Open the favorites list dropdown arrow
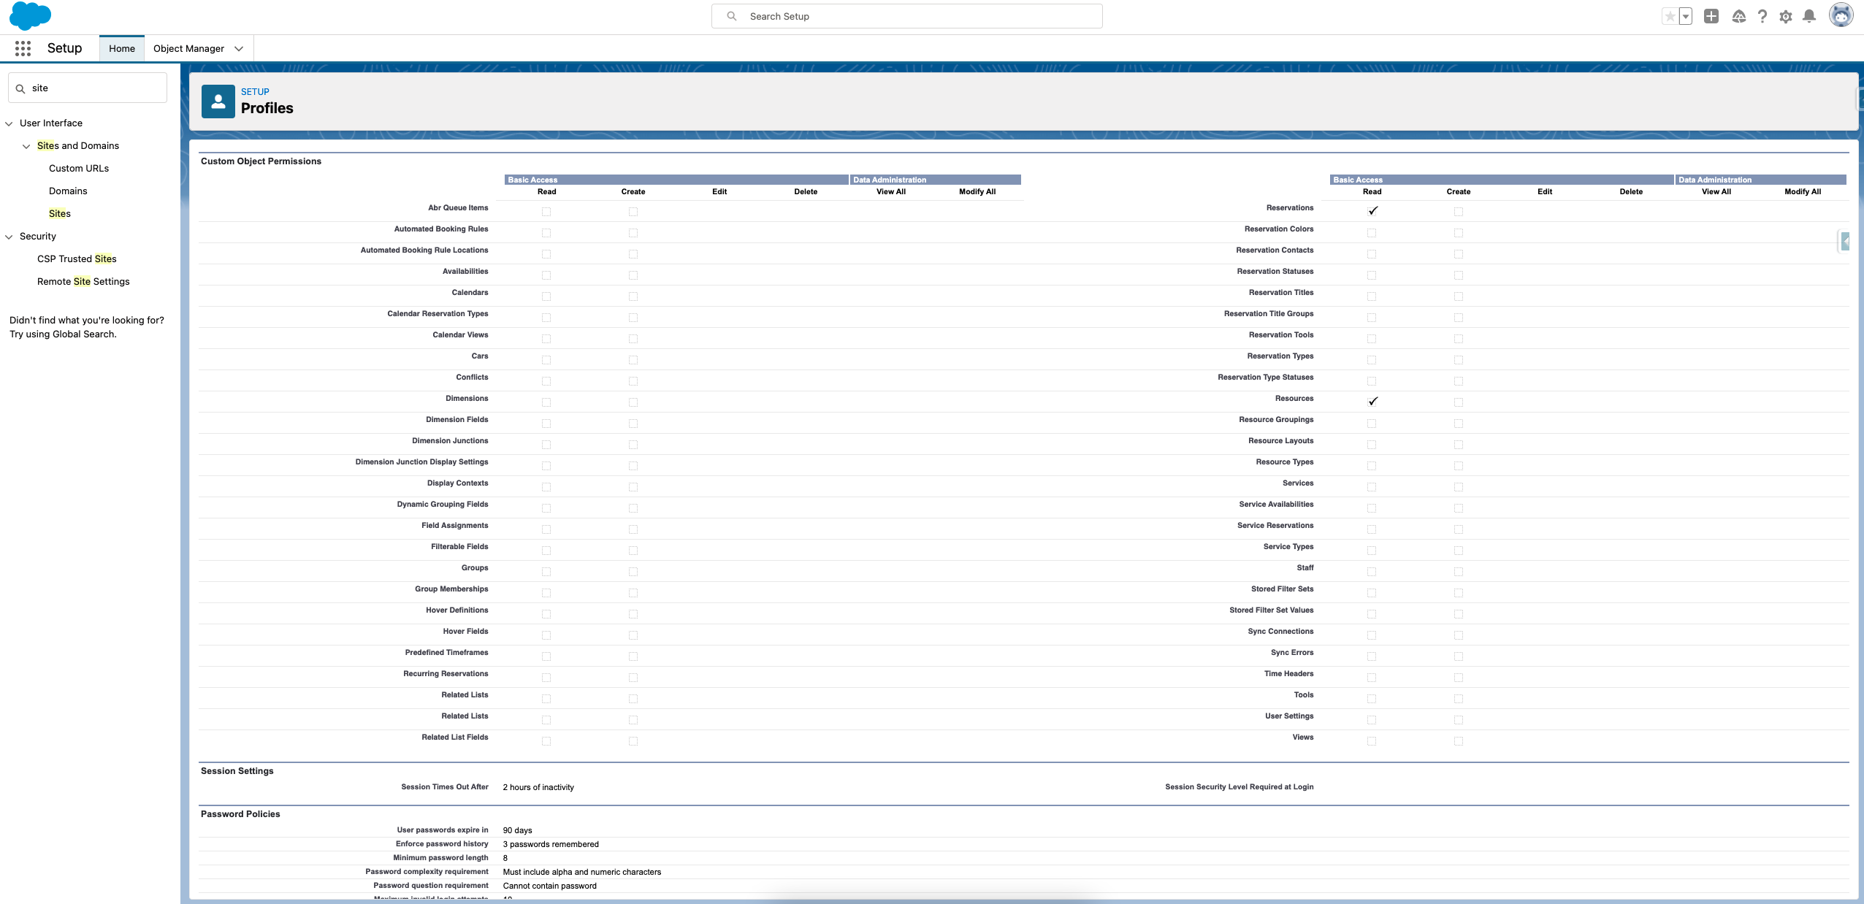 coord(1686,16)
